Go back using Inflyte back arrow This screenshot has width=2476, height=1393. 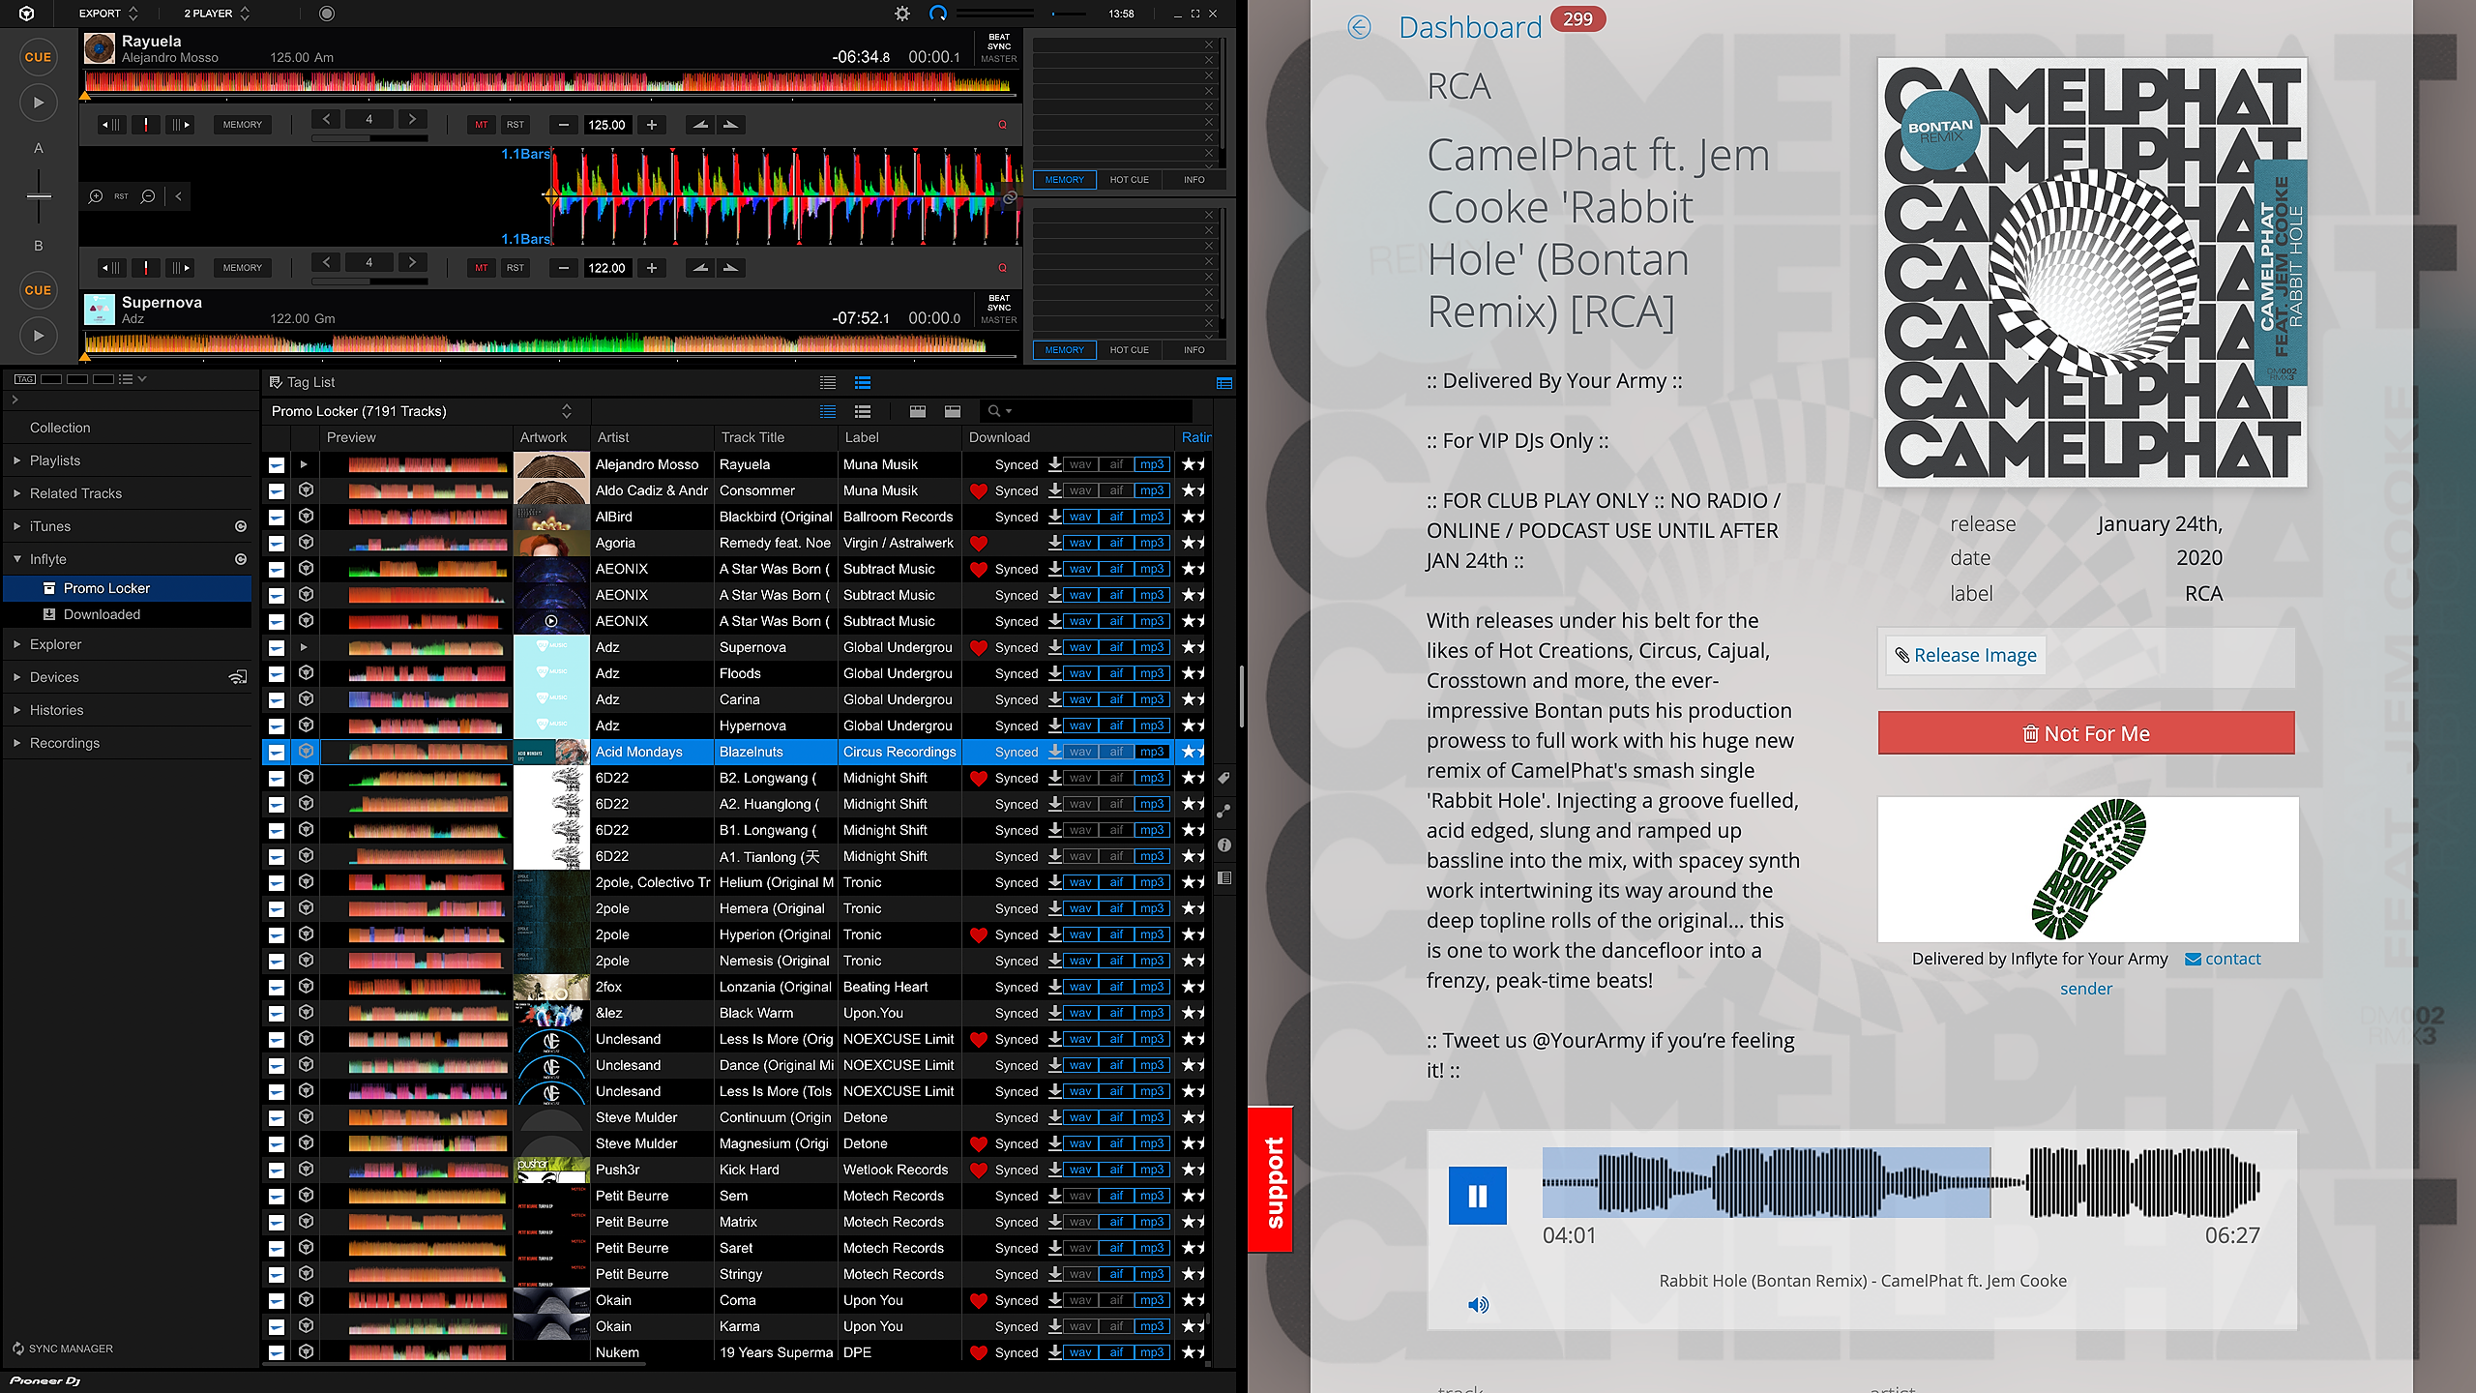[1360, 27]
